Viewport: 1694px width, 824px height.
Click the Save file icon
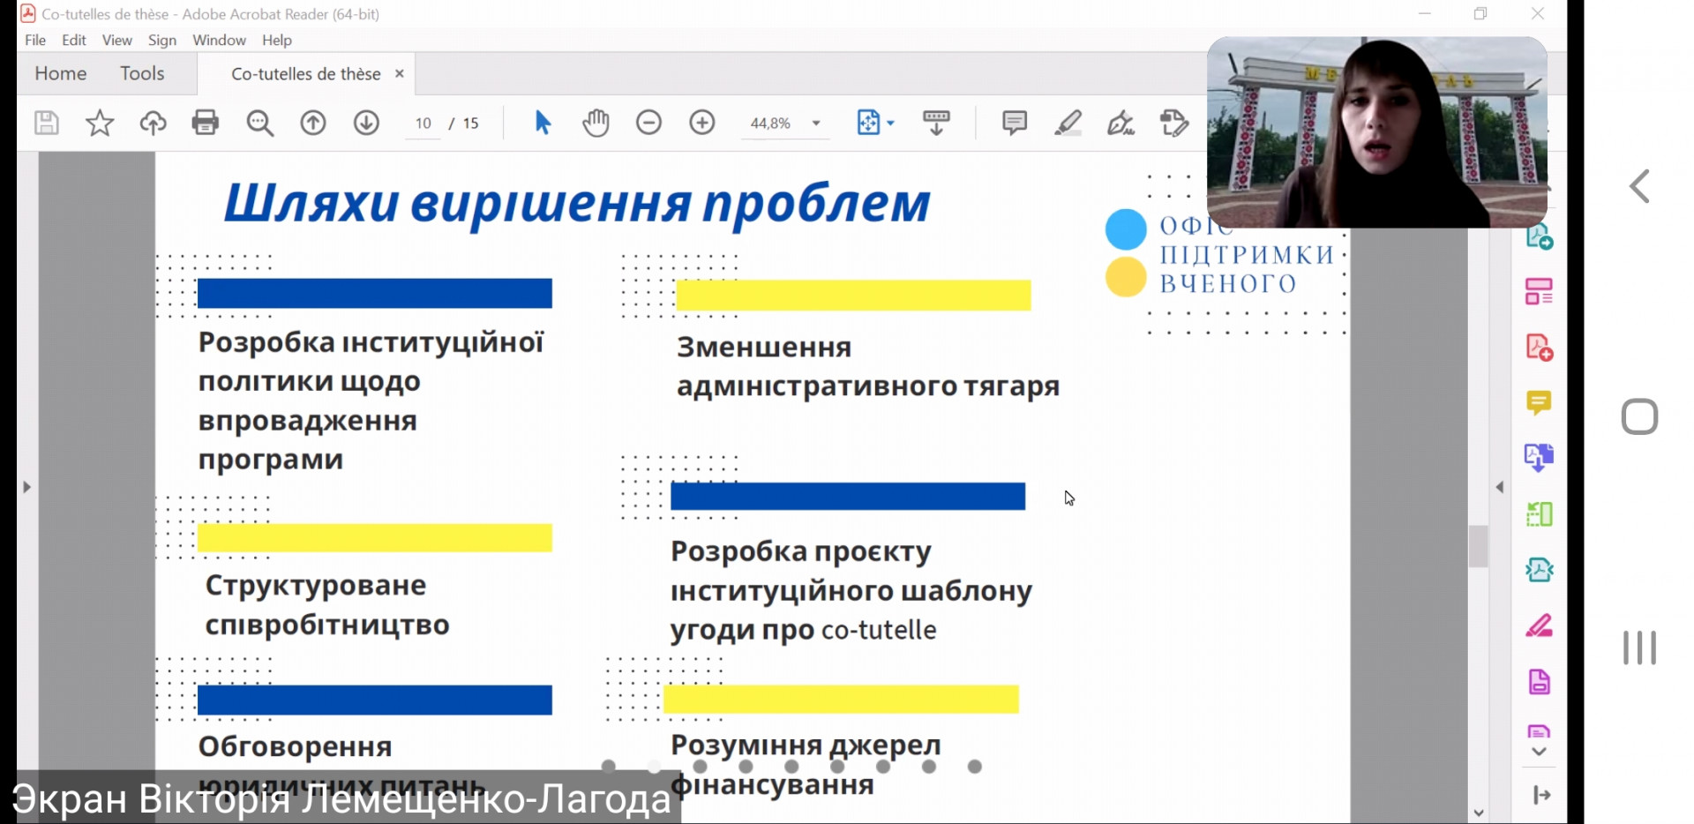[46, 123]
